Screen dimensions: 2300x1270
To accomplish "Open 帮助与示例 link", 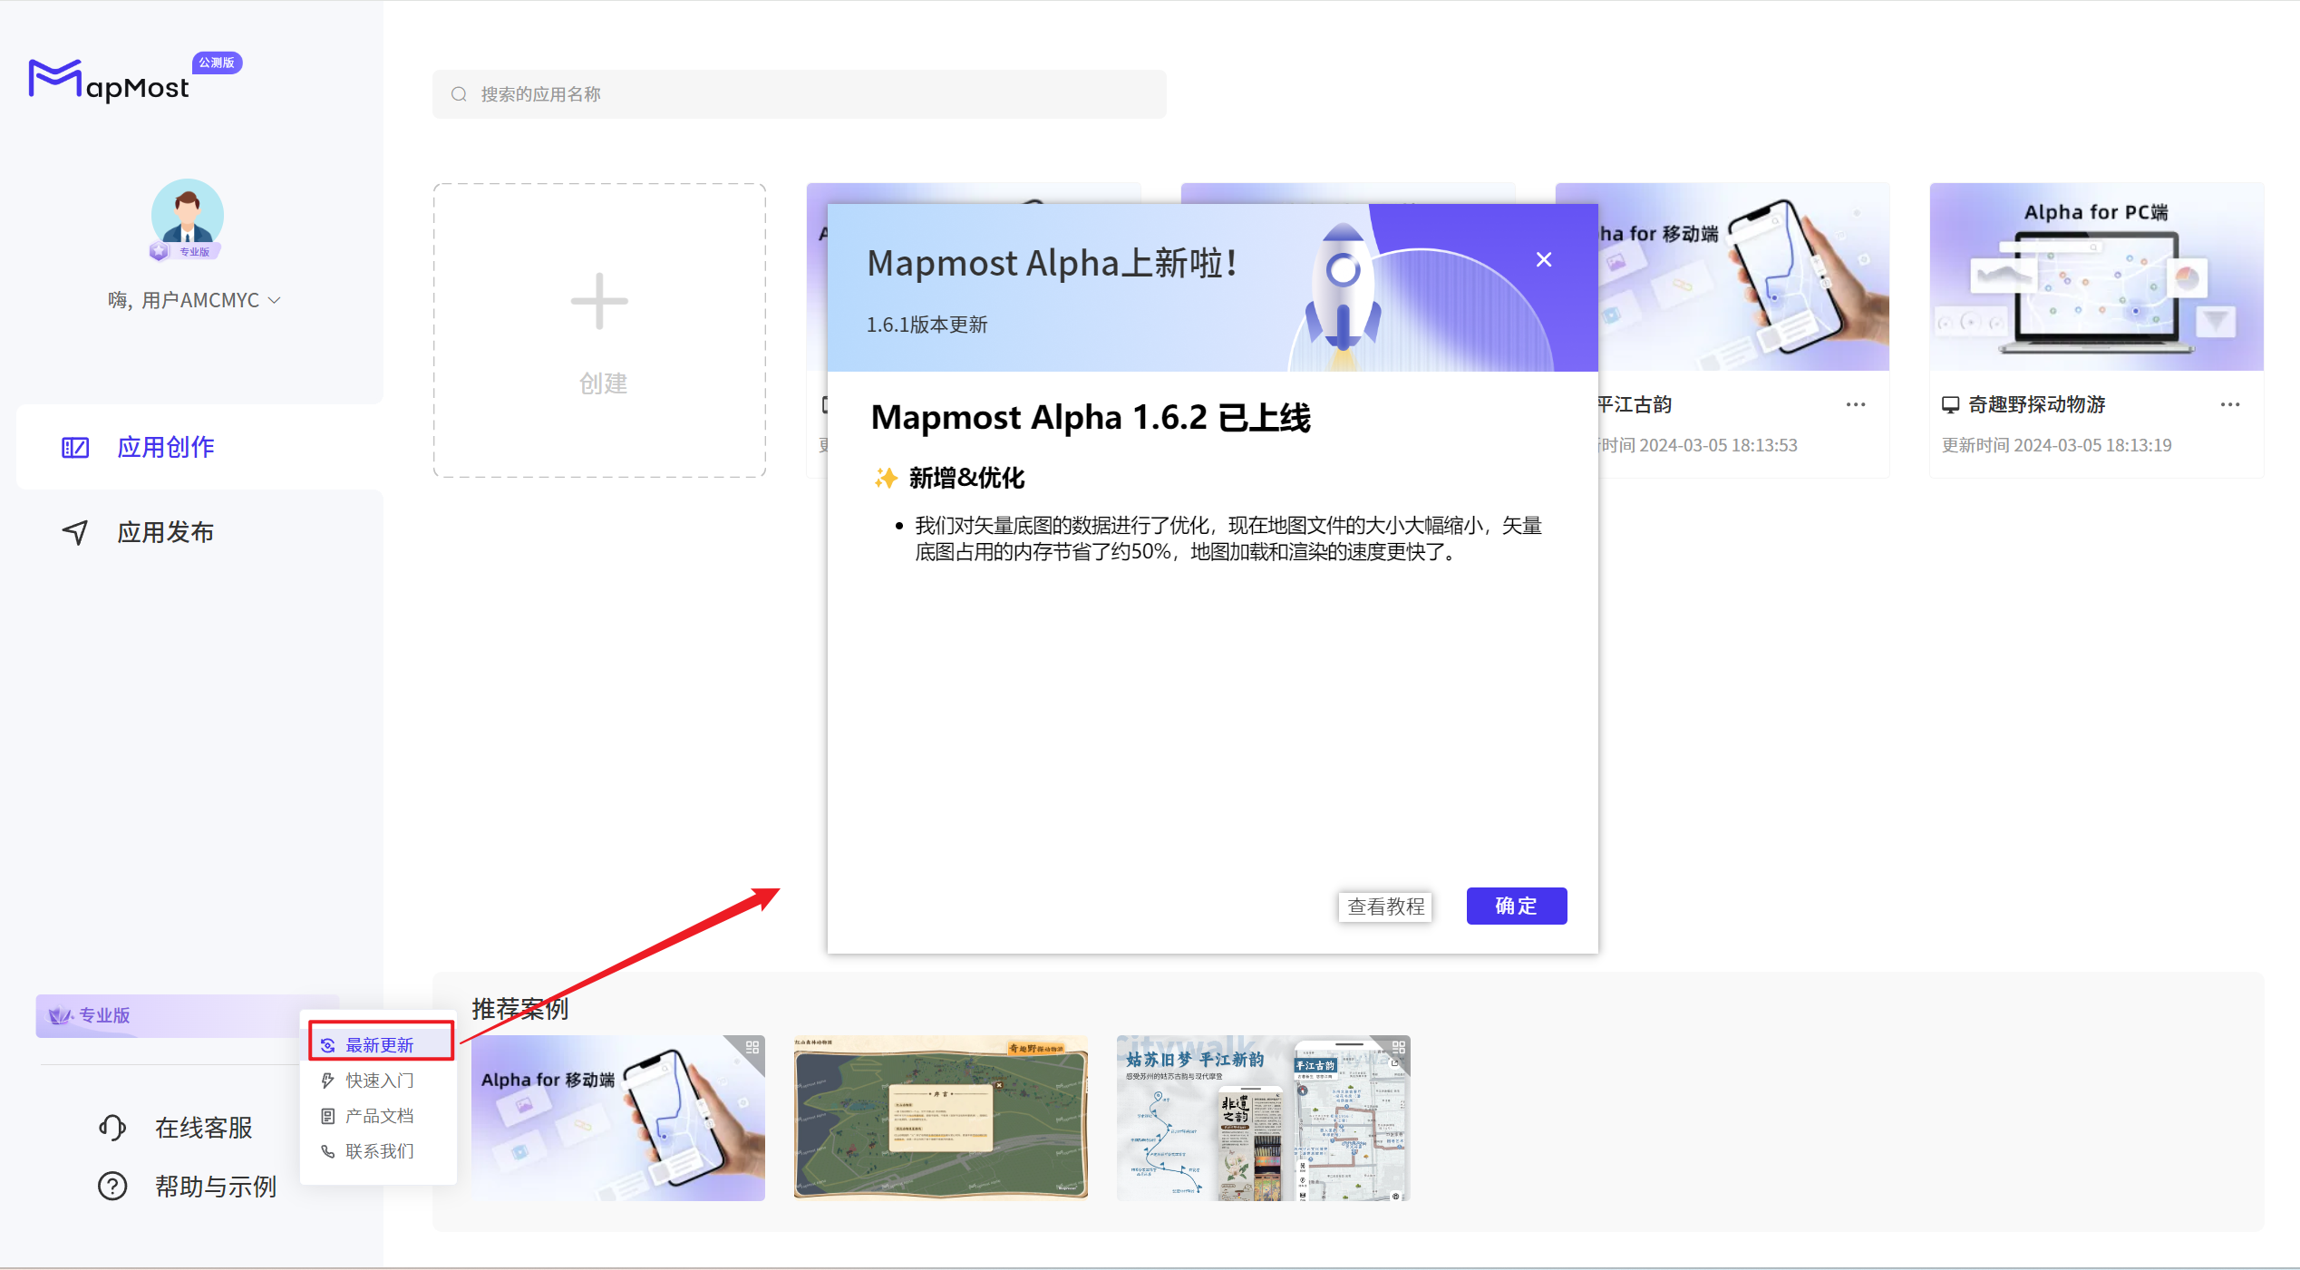I will (x=216, y=1187).
